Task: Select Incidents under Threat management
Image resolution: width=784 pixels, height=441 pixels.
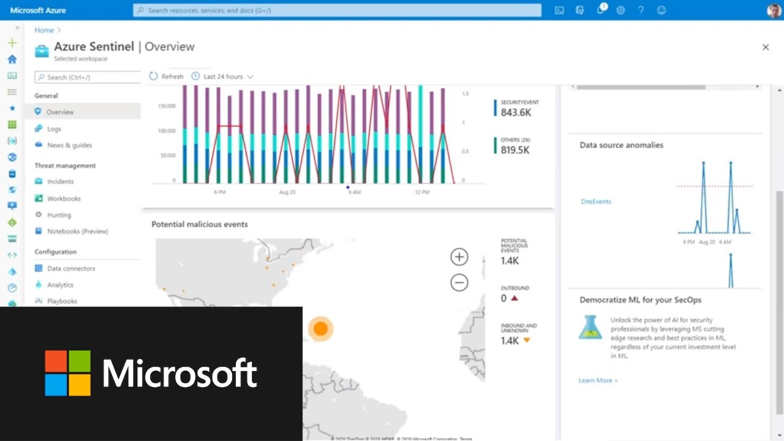Action: click(60, 181)
